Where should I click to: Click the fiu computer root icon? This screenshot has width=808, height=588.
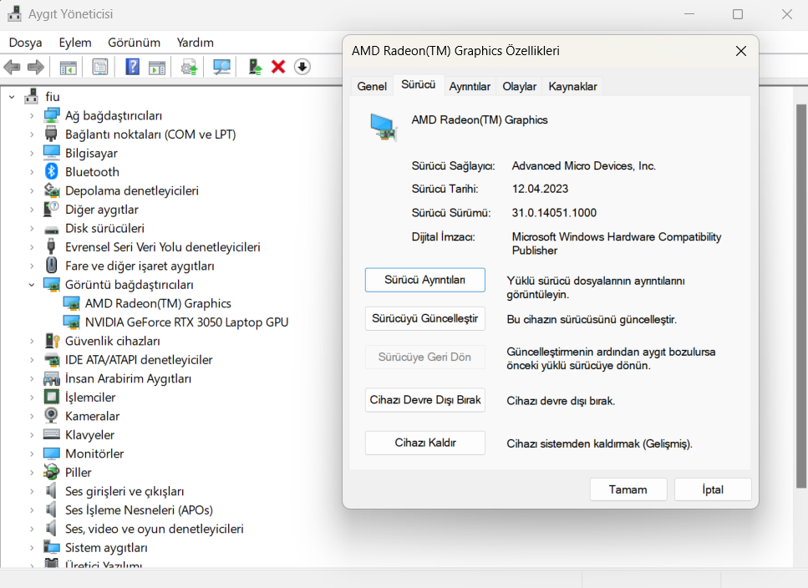pos(32,96)
